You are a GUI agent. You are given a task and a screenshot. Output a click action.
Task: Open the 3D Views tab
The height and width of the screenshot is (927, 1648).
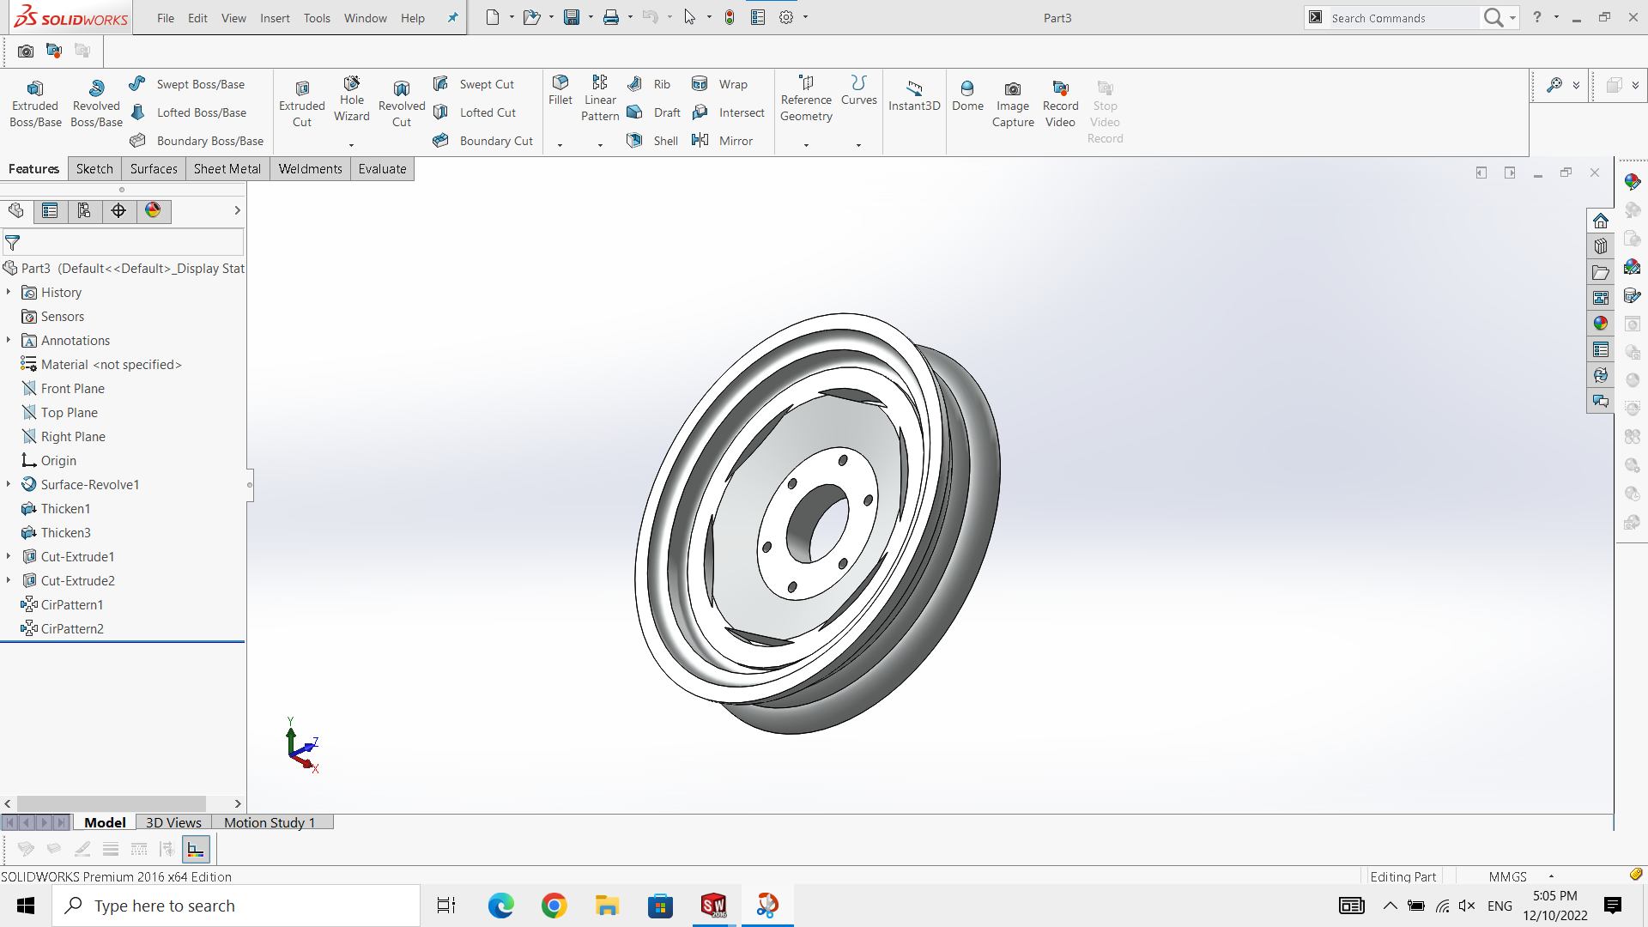point(173,822)
